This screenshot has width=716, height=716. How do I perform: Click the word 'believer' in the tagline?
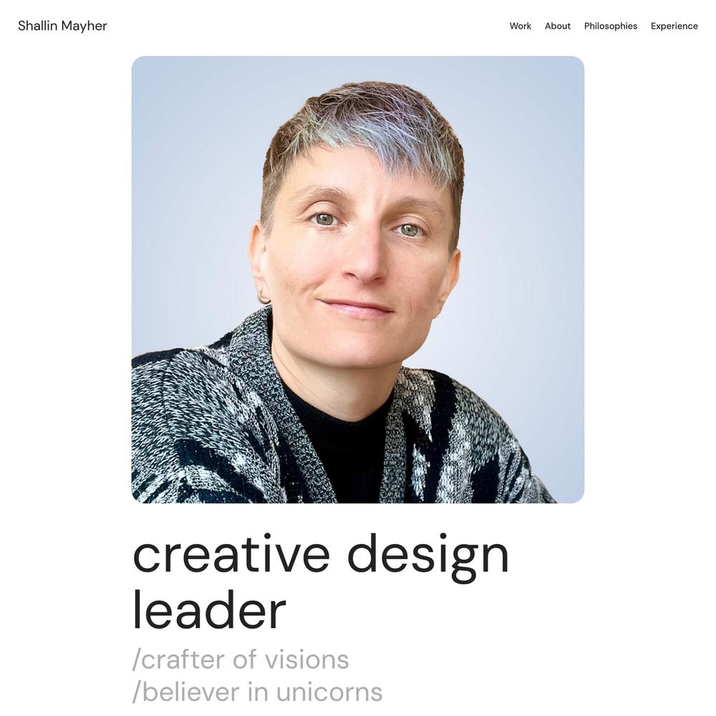coord(191,692)
